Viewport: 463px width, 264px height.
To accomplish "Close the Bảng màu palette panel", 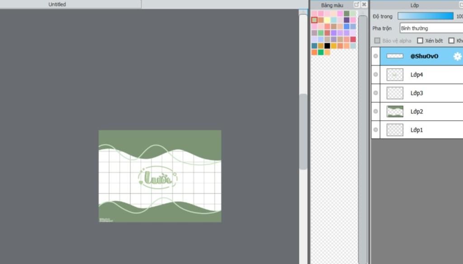I will click(364, 5).
